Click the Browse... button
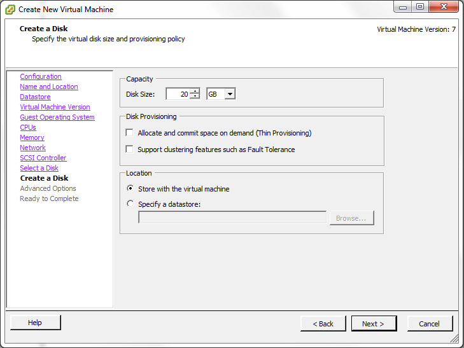The image size is (464, 348). [351, 218]
